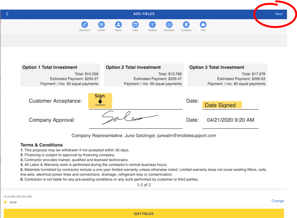Select the Name field tool
The image size is (297, 218).
[118, 26]
